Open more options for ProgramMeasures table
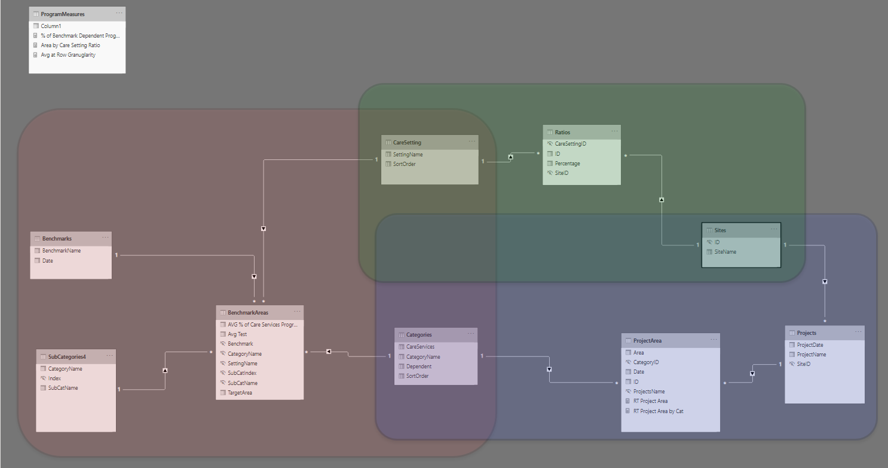This screenshot has width=888, height=468. [120, 13]
